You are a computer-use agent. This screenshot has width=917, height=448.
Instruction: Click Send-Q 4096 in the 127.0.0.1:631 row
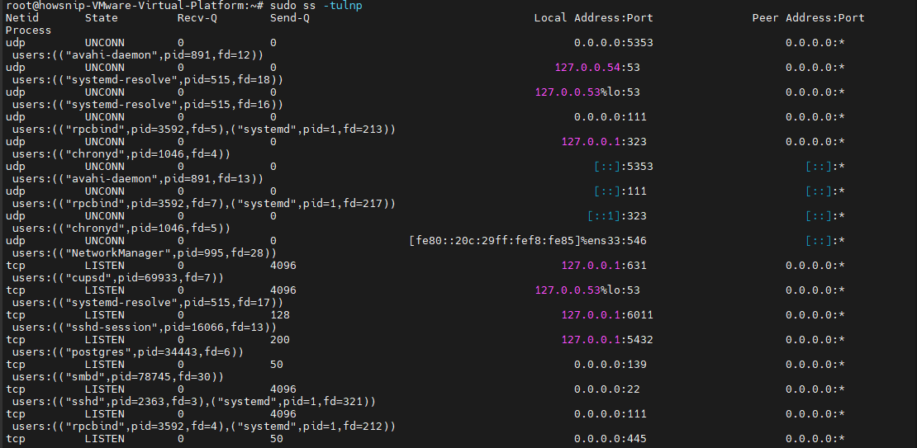coord(283,265)
